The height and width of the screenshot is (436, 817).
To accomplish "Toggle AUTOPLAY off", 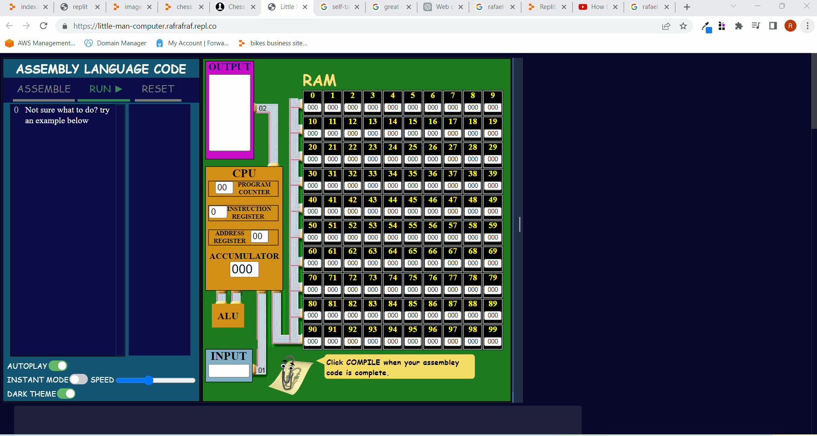I will [59, 366].
